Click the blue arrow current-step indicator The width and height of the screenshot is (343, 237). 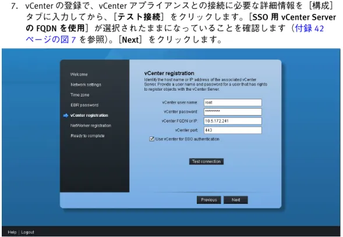tap(66, 116)
